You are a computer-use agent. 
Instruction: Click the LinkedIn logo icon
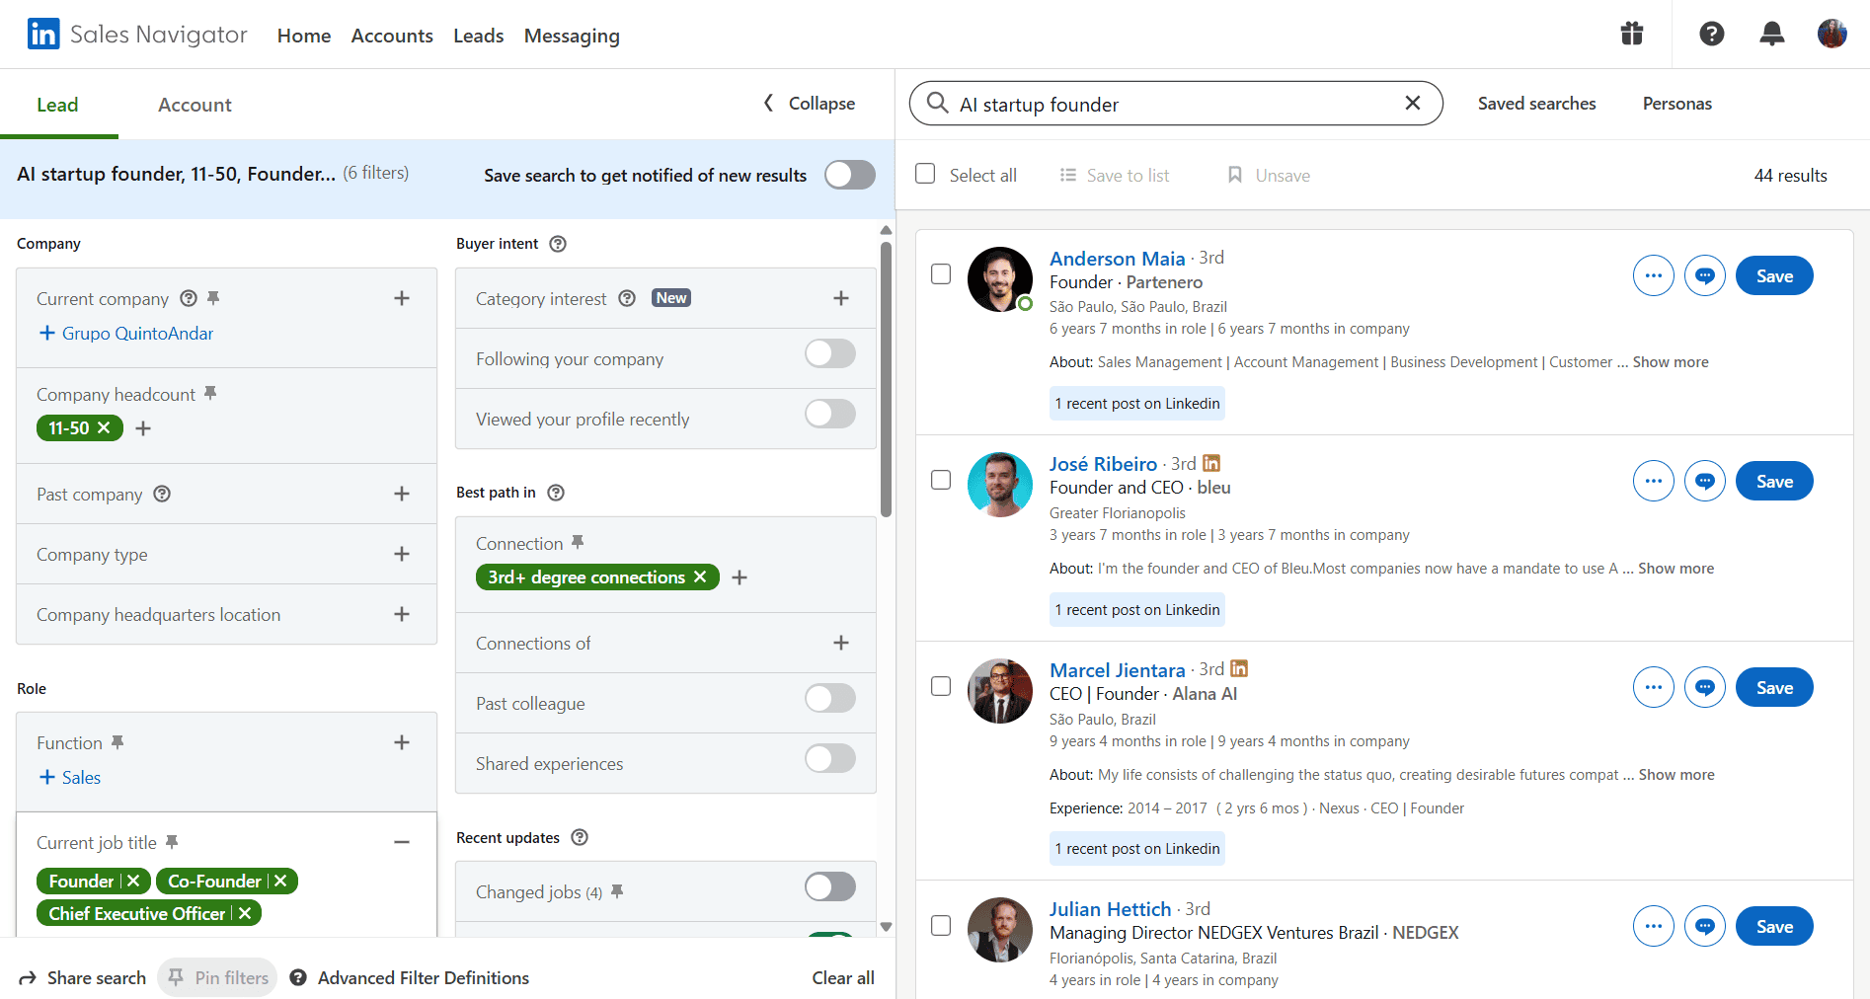(43, 35)
